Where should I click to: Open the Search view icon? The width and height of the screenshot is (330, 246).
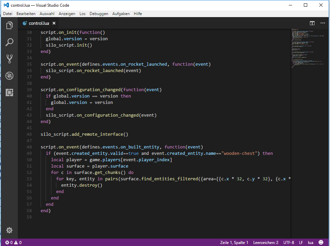point(9,42)
